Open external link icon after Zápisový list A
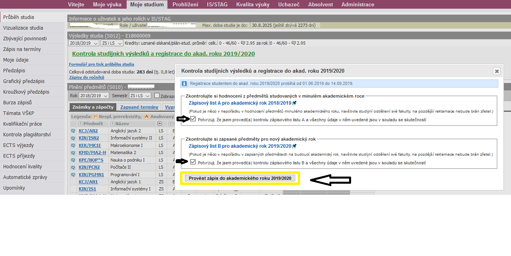The image size is (511, 256). [x=294, y=103]
